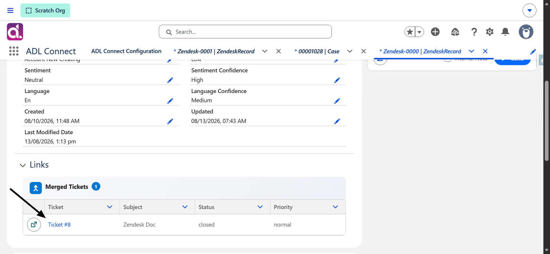Open the Setup gear menu
550x254 pixels.
[x=489, y=32]
